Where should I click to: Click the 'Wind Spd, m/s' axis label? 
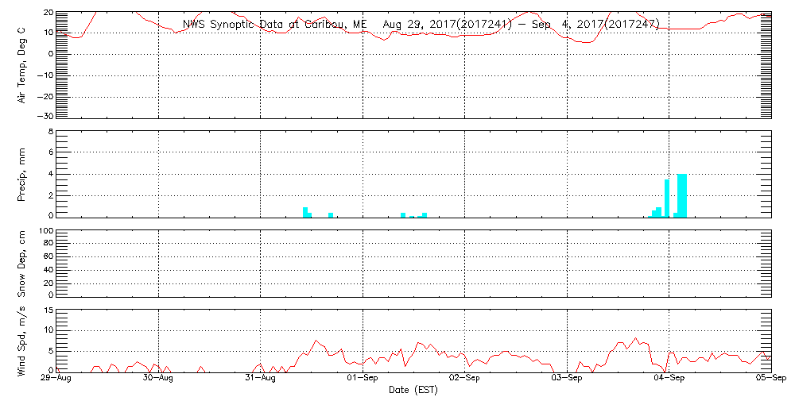pos(21,341)
